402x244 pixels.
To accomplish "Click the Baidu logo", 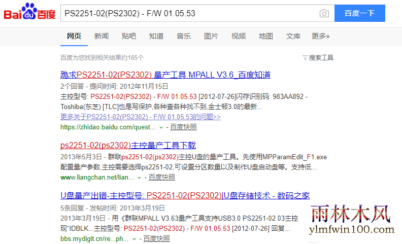I will point(30,12).
